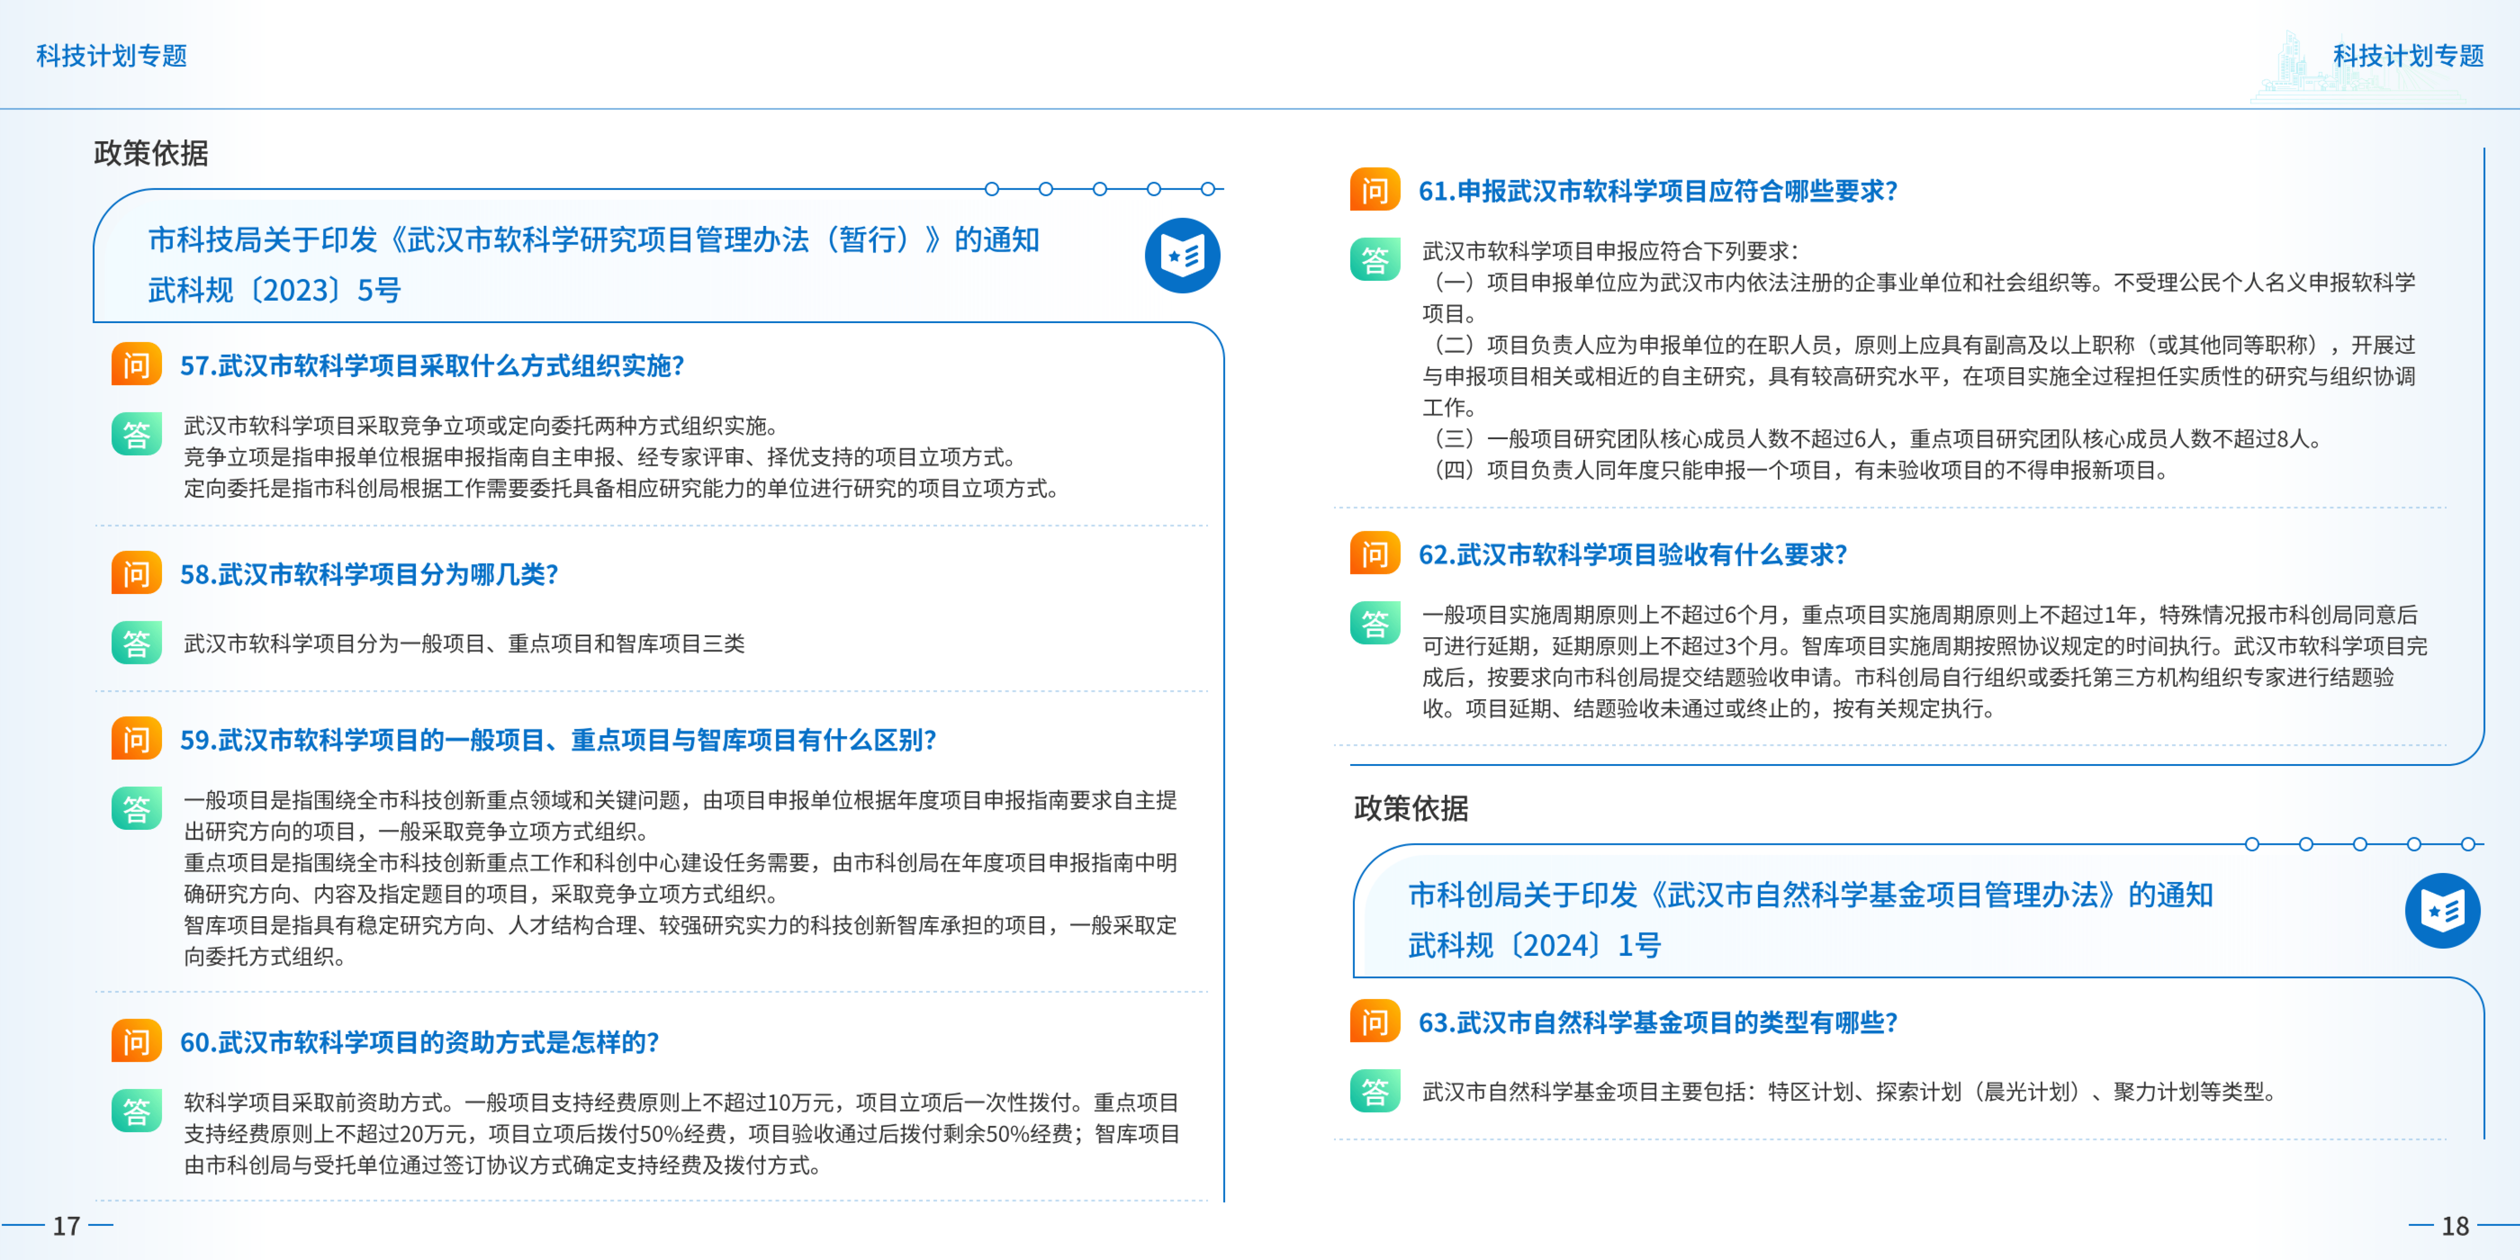Click the green 答 icon under question 59
The image size is (2520, 1260).
pyautogui.click(x=136, y=808)
